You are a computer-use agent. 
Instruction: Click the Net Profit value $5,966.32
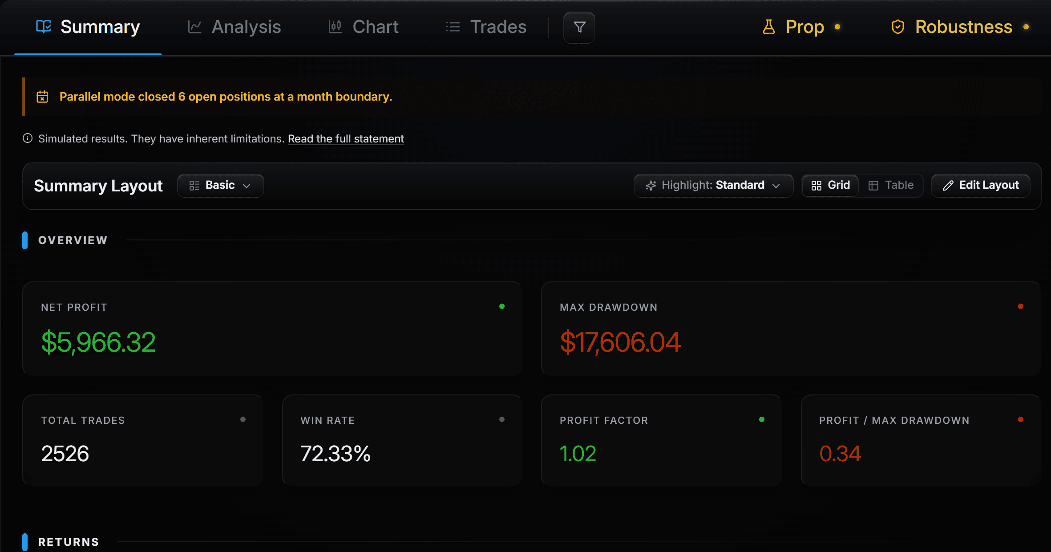click(98, 342)
